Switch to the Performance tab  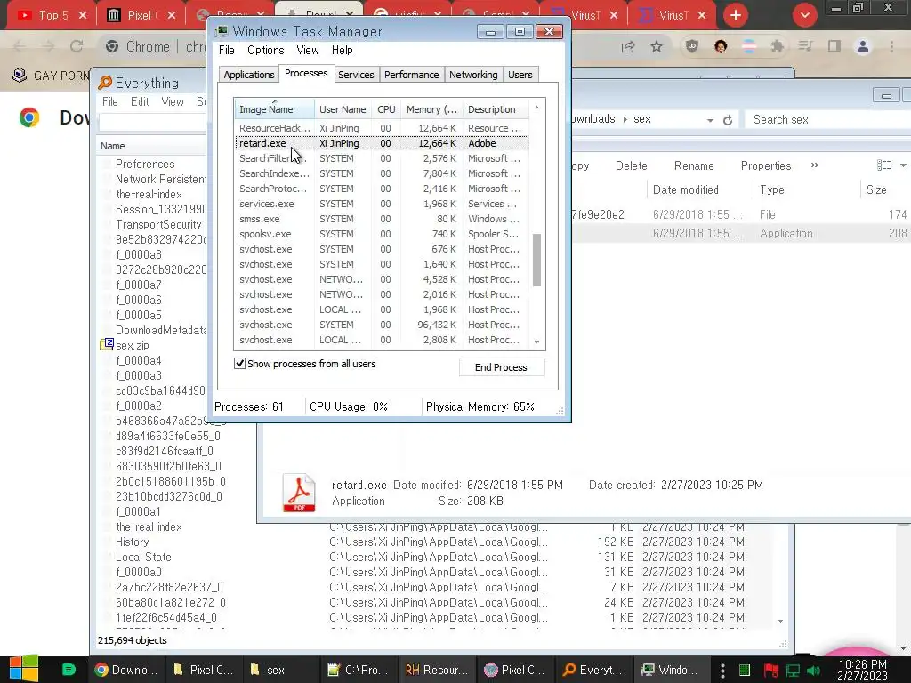point(411,75)
